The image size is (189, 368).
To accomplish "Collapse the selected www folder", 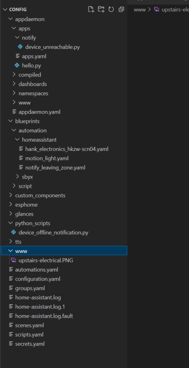I will 10,251.
